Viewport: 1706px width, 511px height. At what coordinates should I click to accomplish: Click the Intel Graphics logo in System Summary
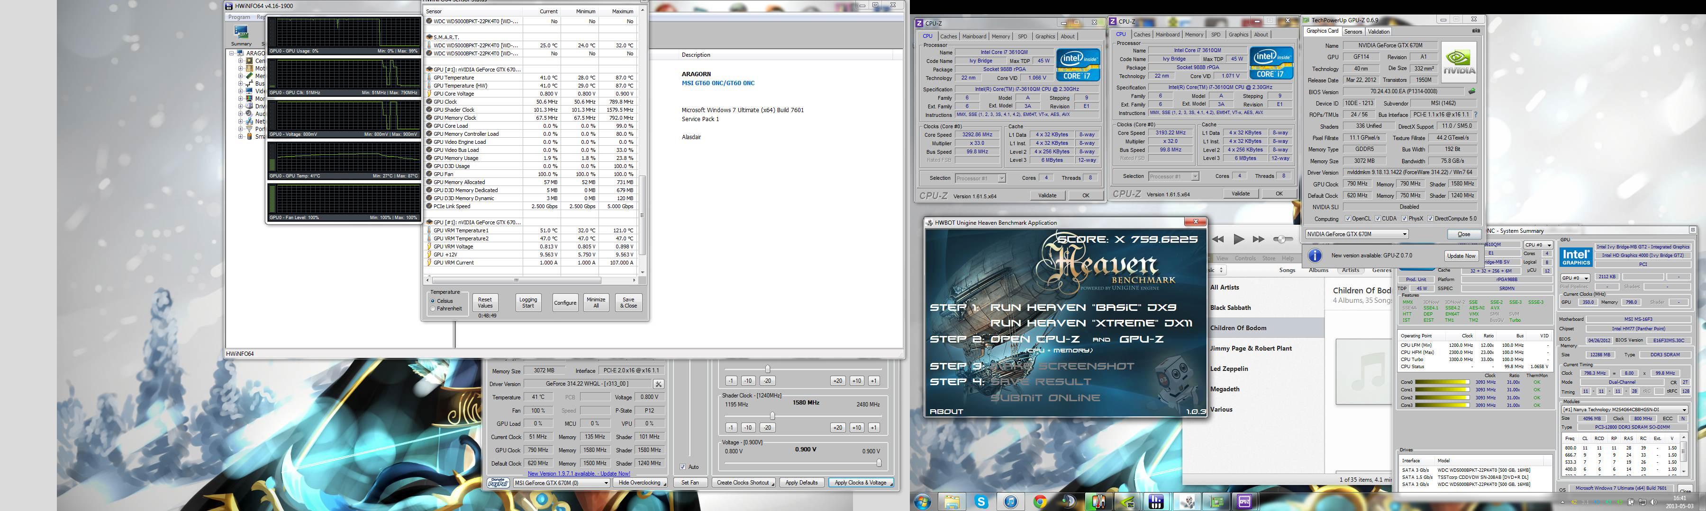point(1576,257)
